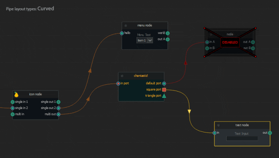Click 'single out 1' output port
Viewport: 279px width, 158px height.
pos(58,102)
